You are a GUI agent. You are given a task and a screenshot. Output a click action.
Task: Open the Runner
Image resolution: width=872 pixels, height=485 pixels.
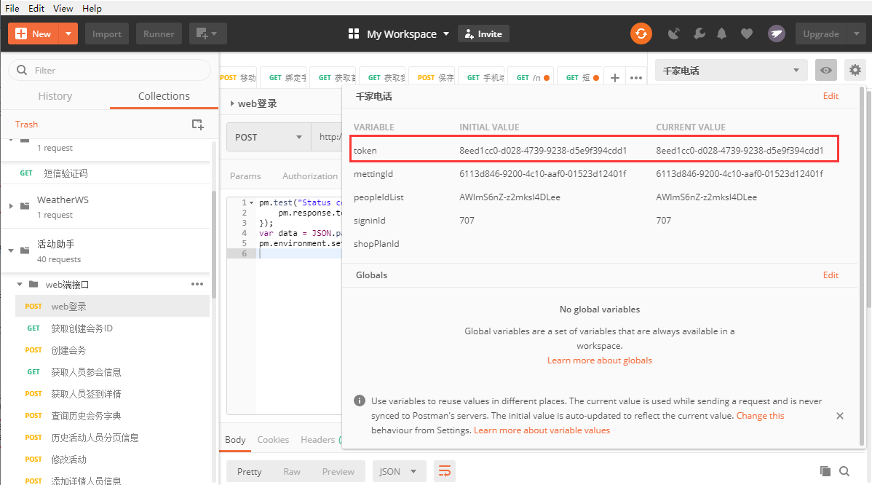pyautogui.click(x=159, y=34)
